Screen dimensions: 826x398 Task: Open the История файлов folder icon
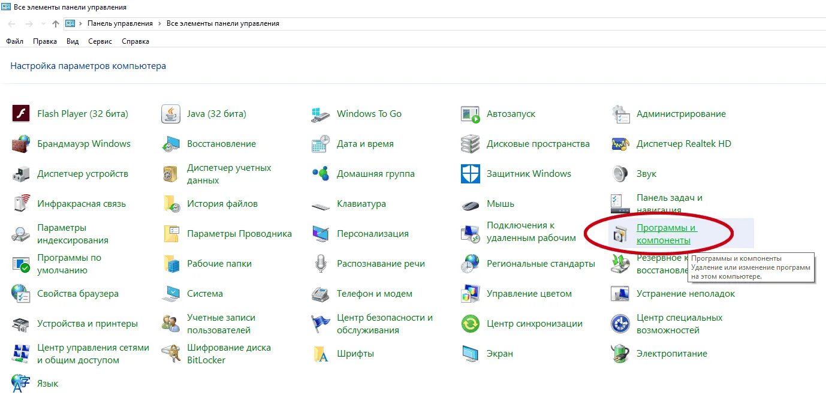tap(172, 204)
